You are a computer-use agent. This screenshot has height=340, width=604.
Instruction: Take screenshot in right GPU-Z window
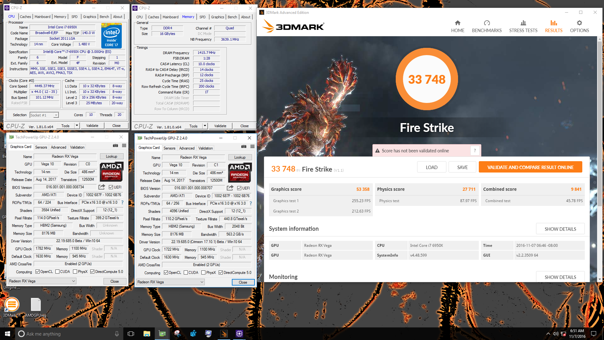pos(244,146)
